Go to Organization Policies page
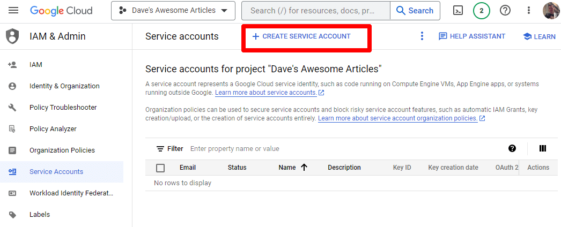The width and height of the screenshot is (561, 227). pyautogui.click(x=62, y=150)
